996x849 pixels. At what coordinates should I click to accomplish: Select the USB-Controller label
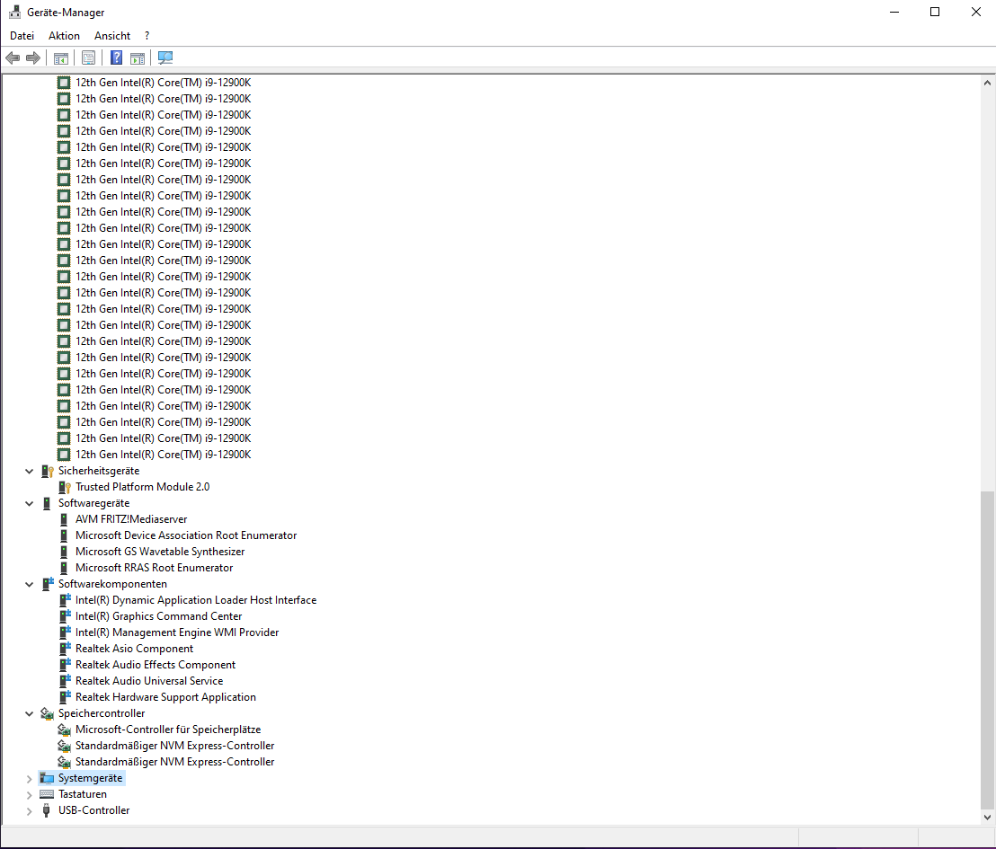click(x=94, y=811)
